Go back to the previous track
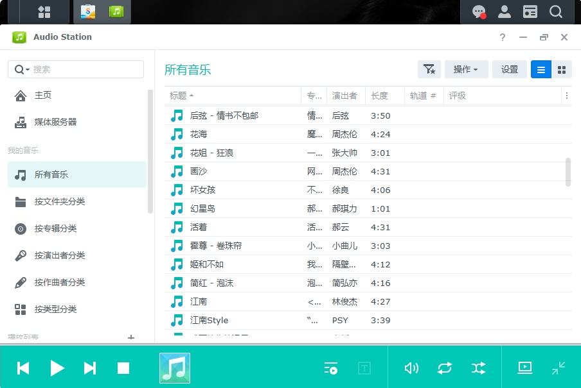 tap(23, 368)
